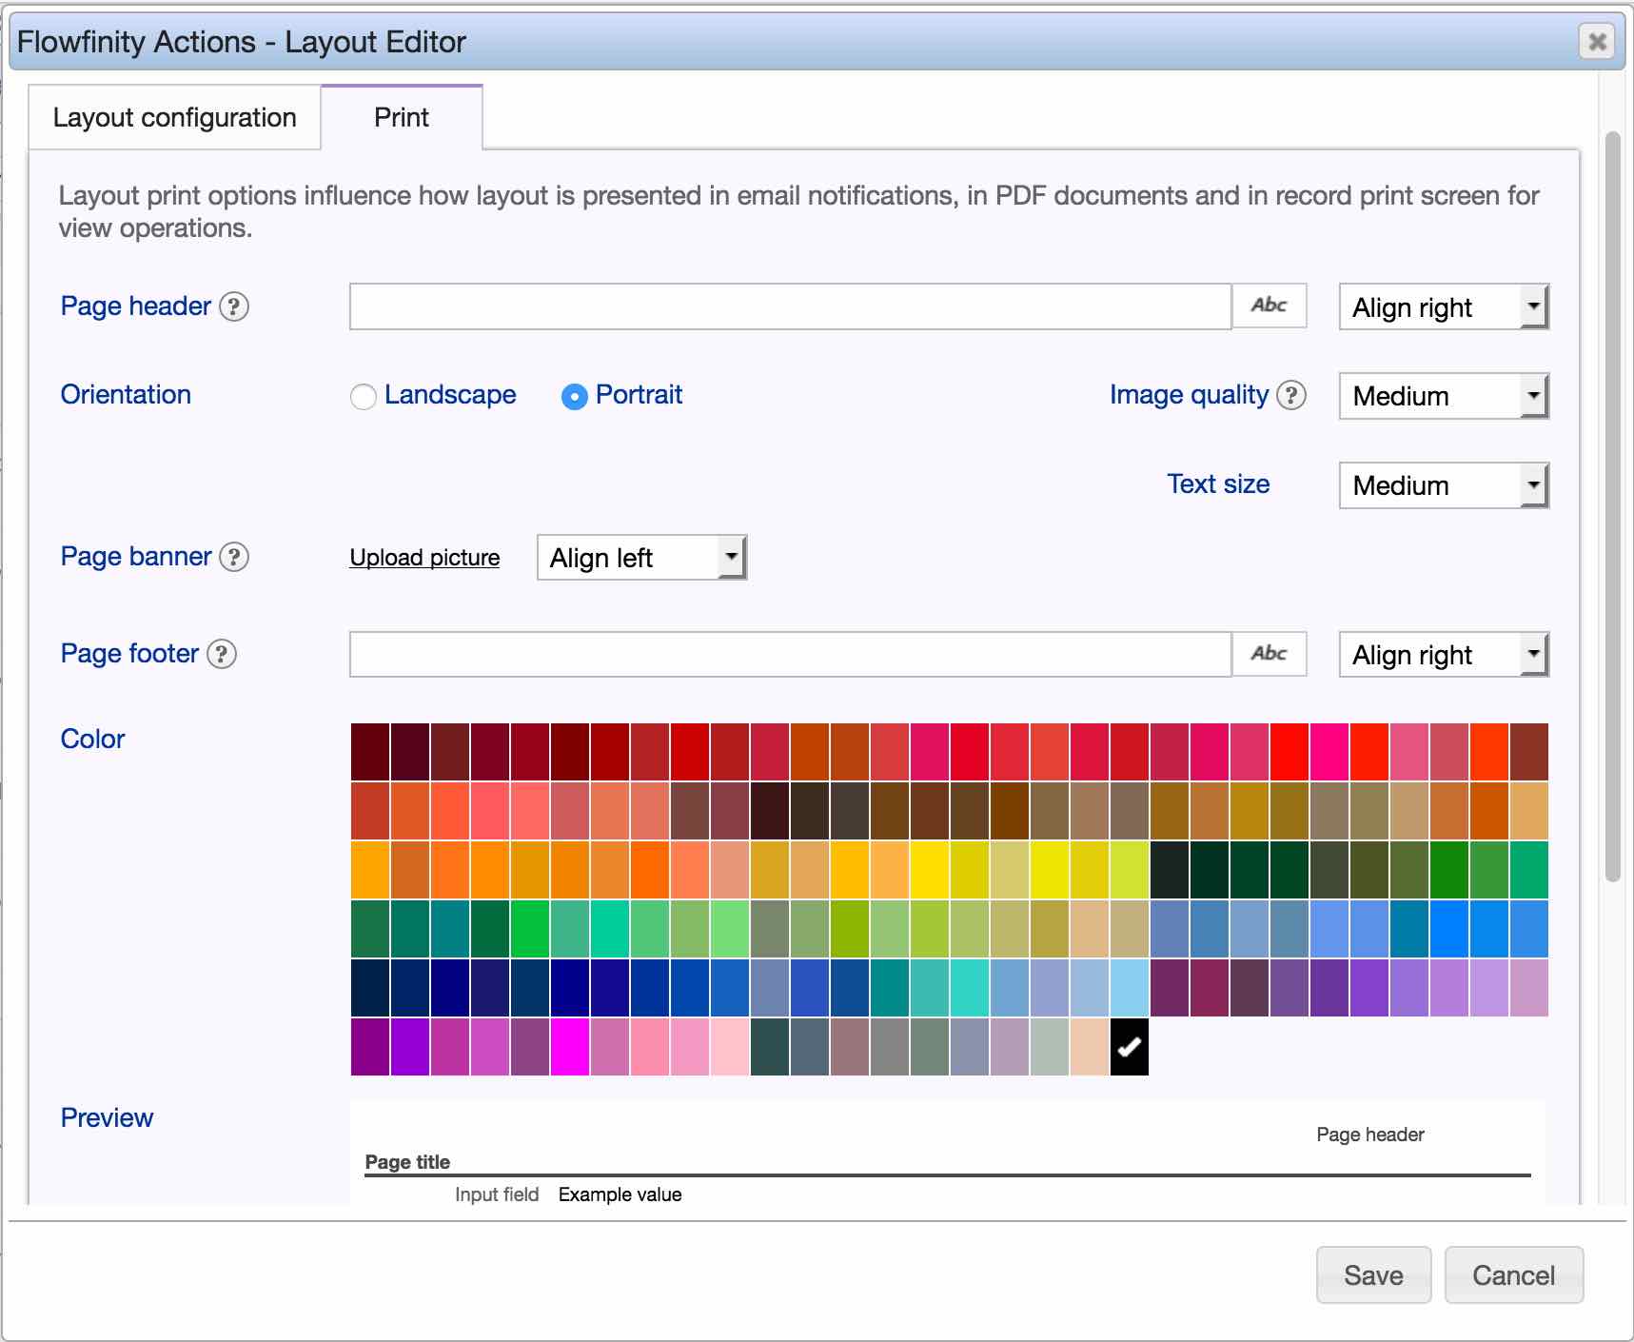The width and height of the screenshot is (1634, 1342).
Task: Open the Page banner help tooltip icon
Action: (234, 557)
